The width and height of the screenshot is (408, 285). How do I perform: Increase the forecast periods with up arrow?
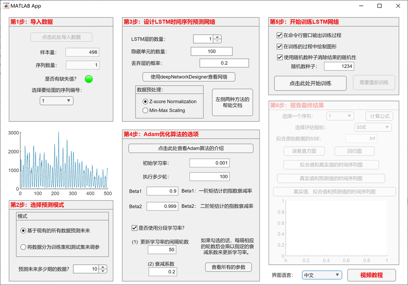tap(103, 267)
